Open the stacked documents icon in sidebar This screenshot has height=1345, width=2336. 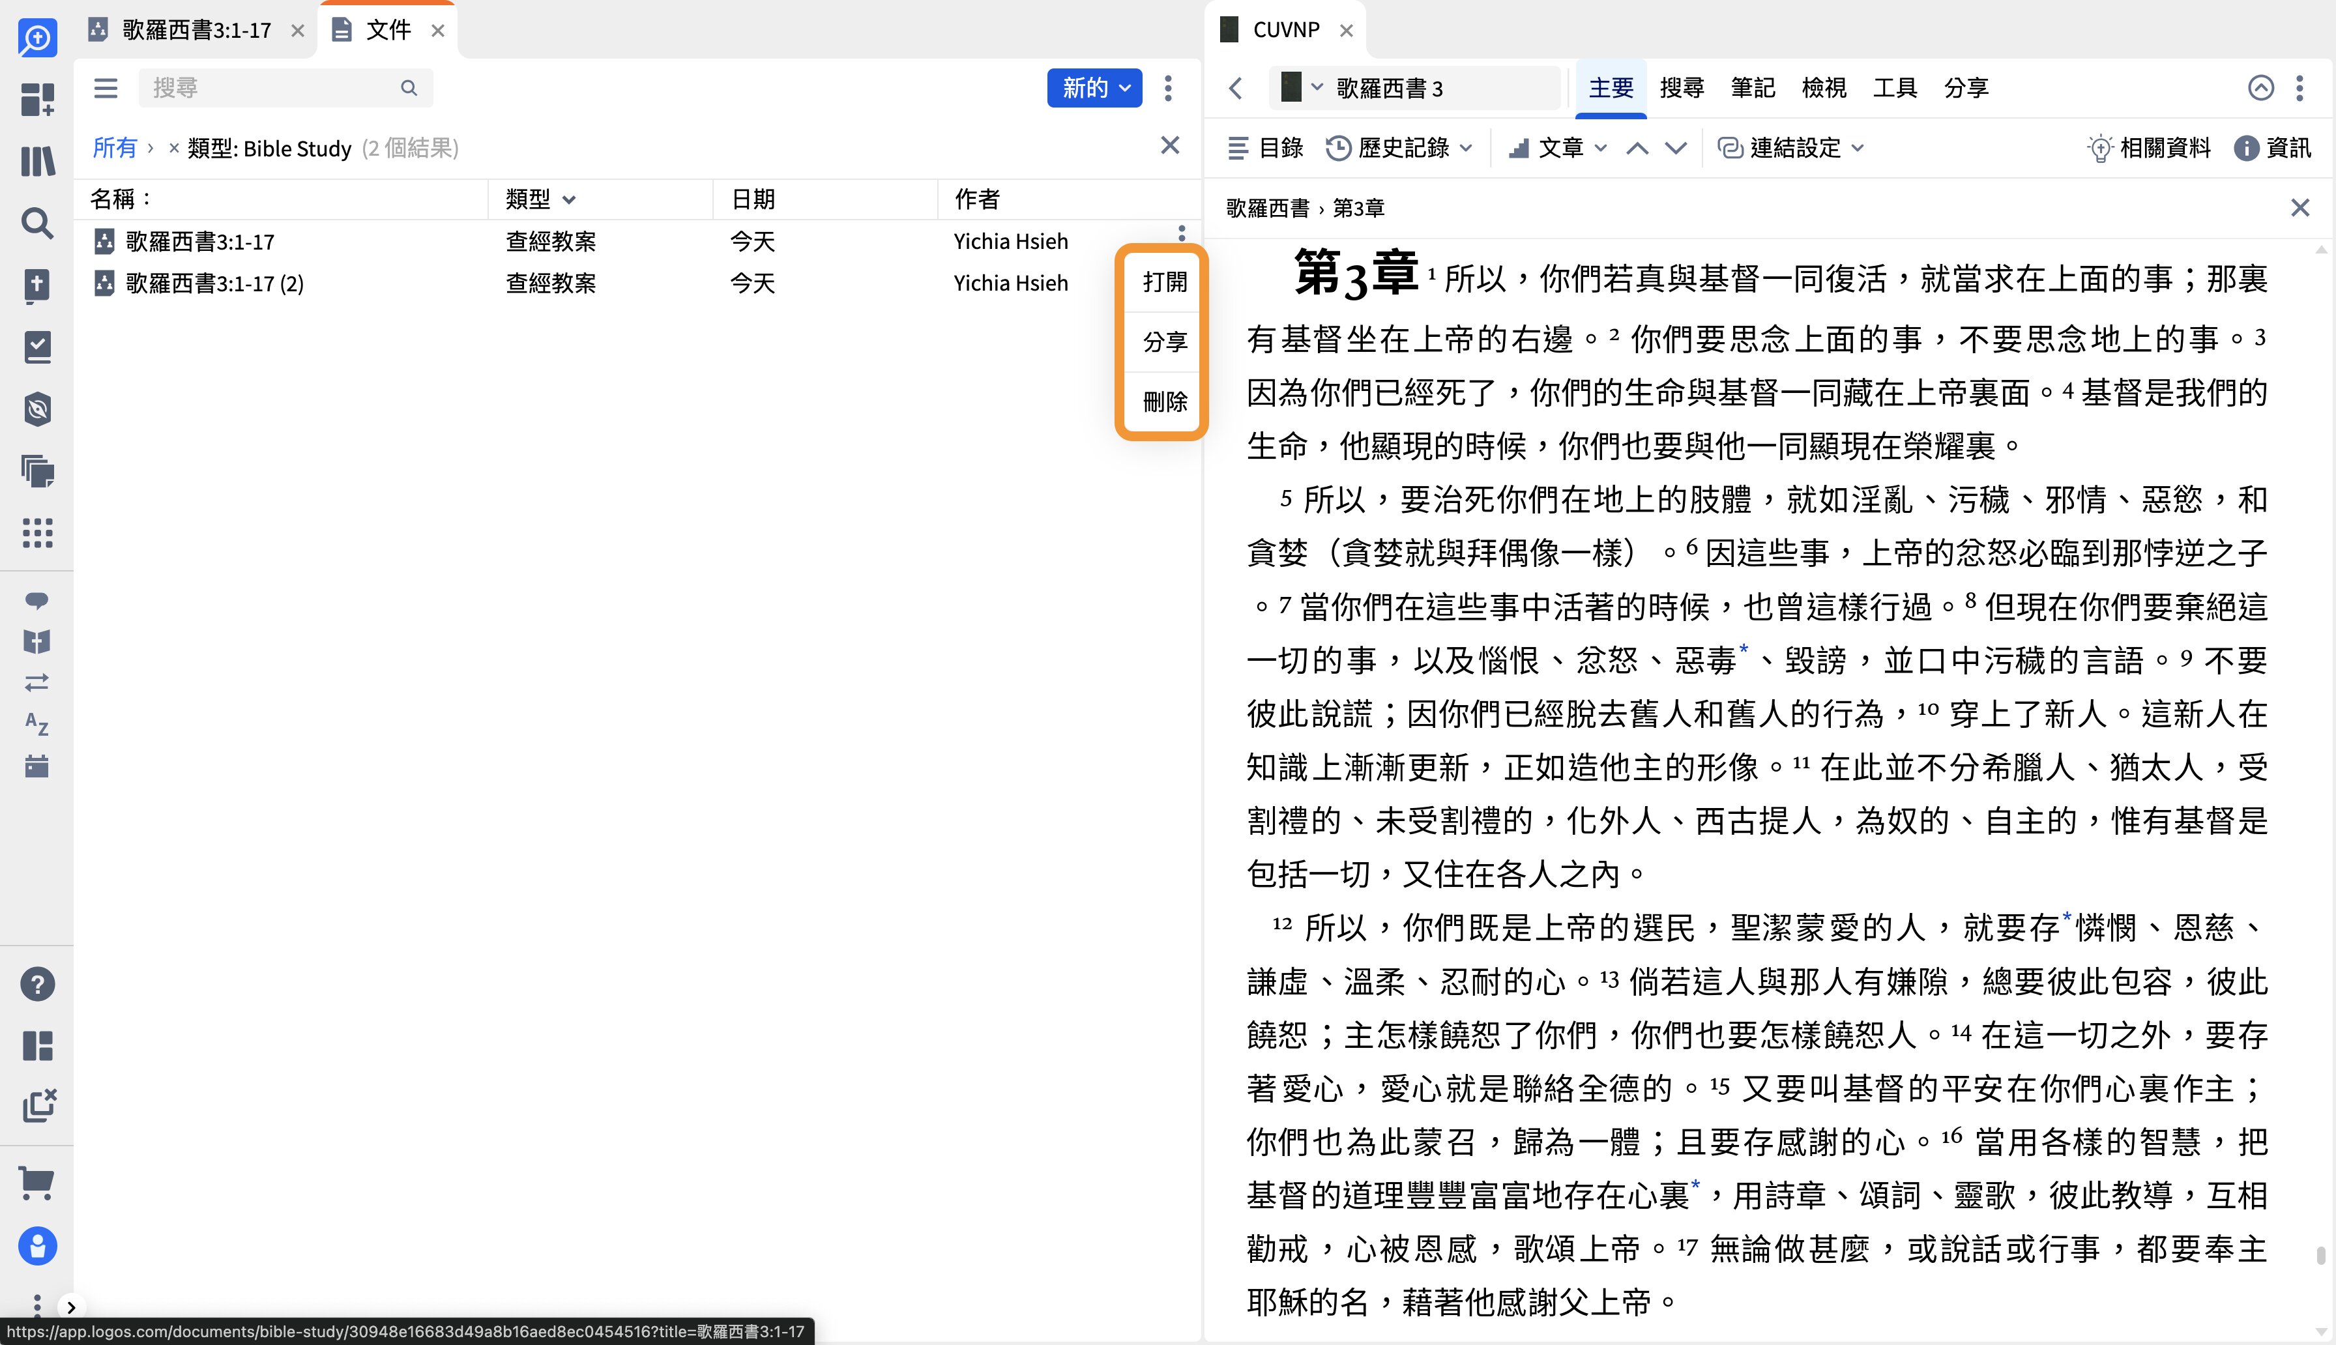click(37, 471)
